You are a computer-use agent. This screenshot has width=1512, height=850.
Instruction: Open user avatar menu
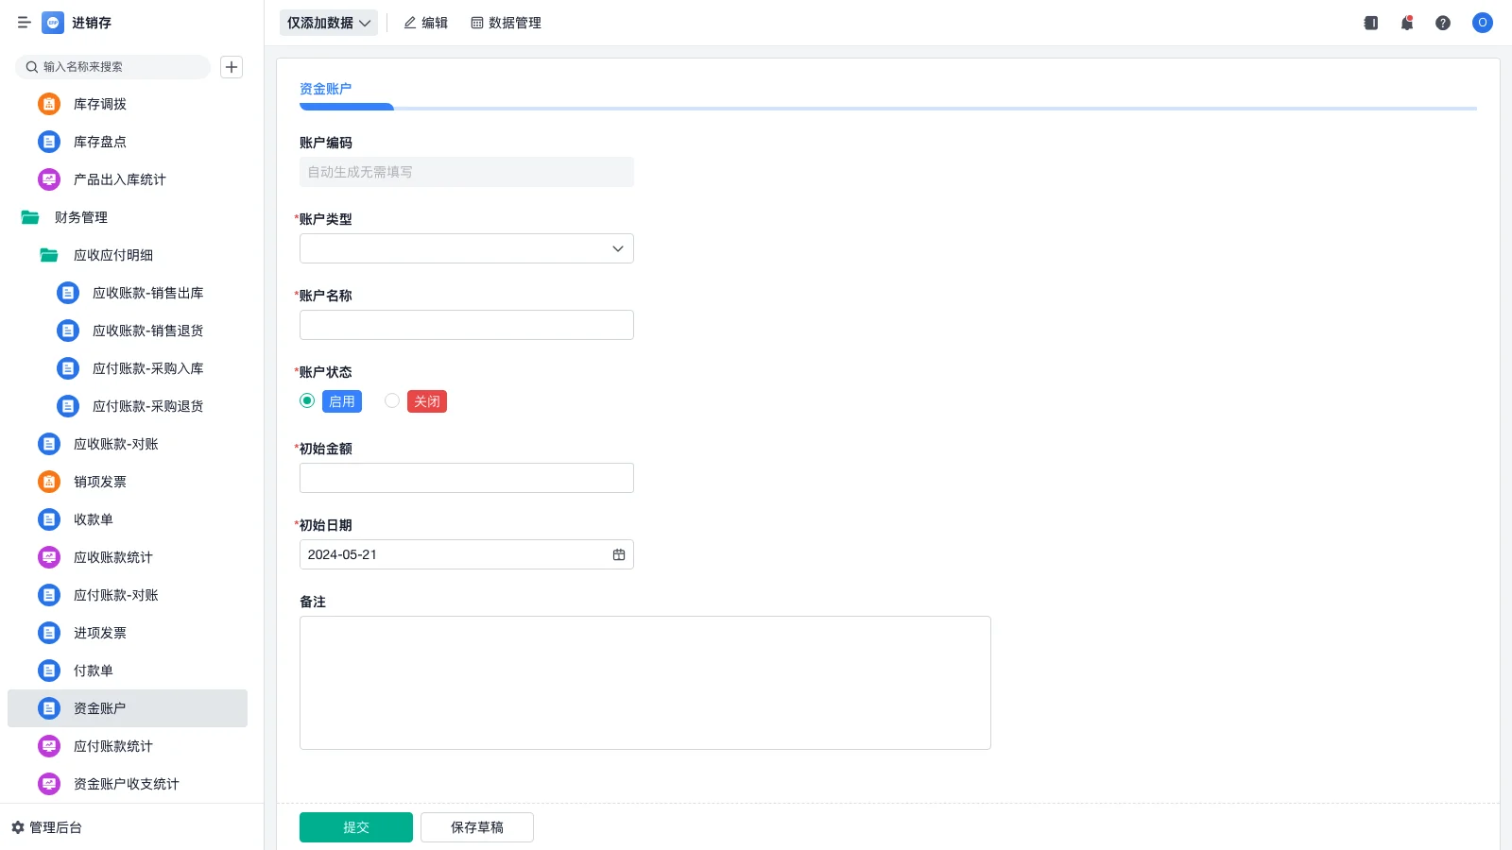click(1483, 23)
